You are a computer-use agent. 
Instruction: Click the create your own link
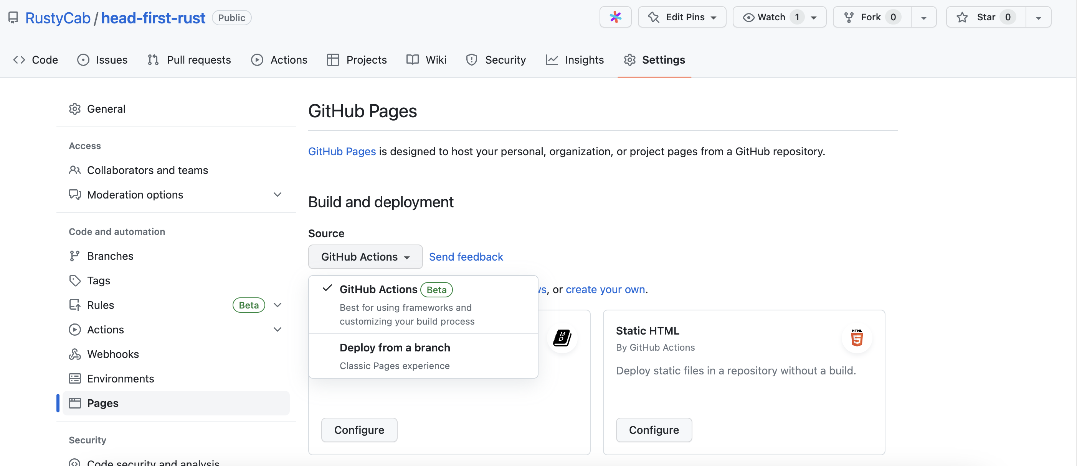605,289
